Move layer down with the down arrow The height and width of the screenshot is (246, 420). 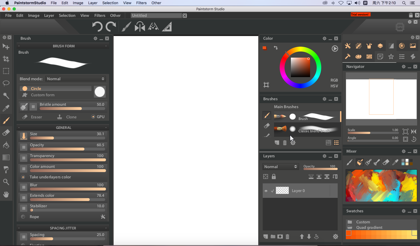pos(309,237)
